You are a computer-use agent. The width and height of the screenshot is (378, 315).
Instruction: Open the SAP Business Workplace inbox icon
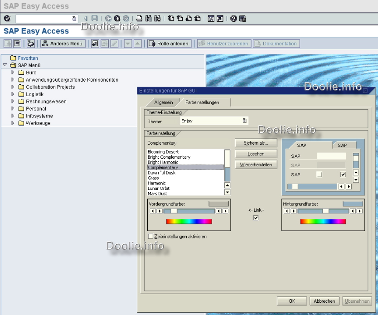point(31,44)
